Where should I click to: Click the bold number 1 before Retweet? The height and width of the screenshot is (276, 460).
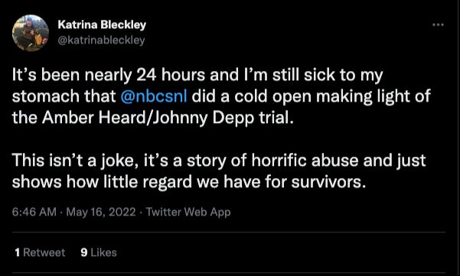pos(18,252)
